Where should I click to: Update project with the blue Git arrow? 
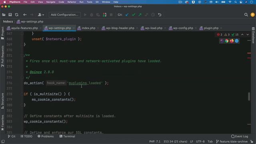pos(127,15)
